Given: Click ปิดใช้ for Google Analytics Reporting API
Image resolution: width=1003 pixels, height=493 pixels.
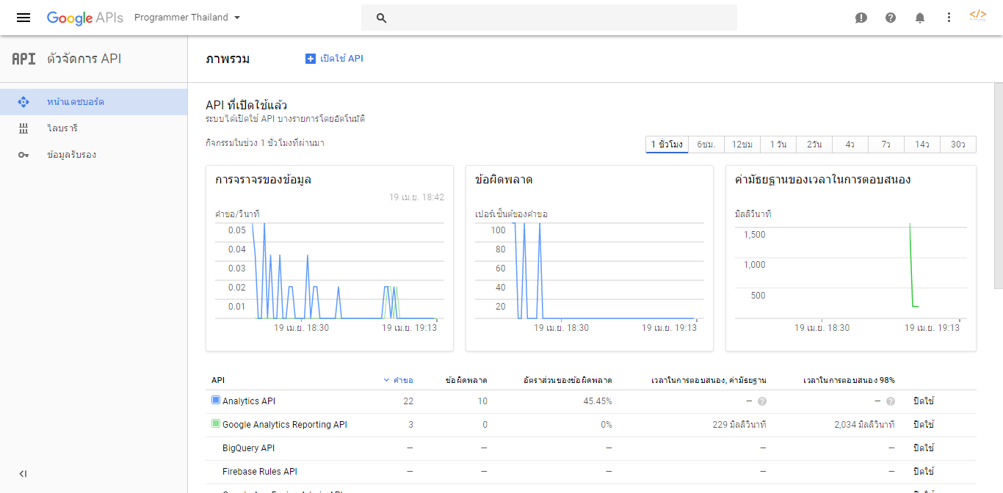Looking at the screenshot, I should pos(924,425).
